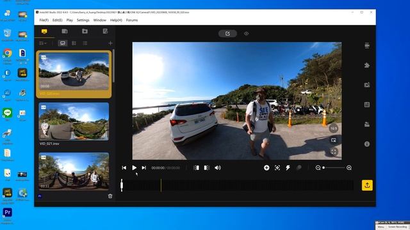
Task: Add files with the plus icon
Action: 110,43
